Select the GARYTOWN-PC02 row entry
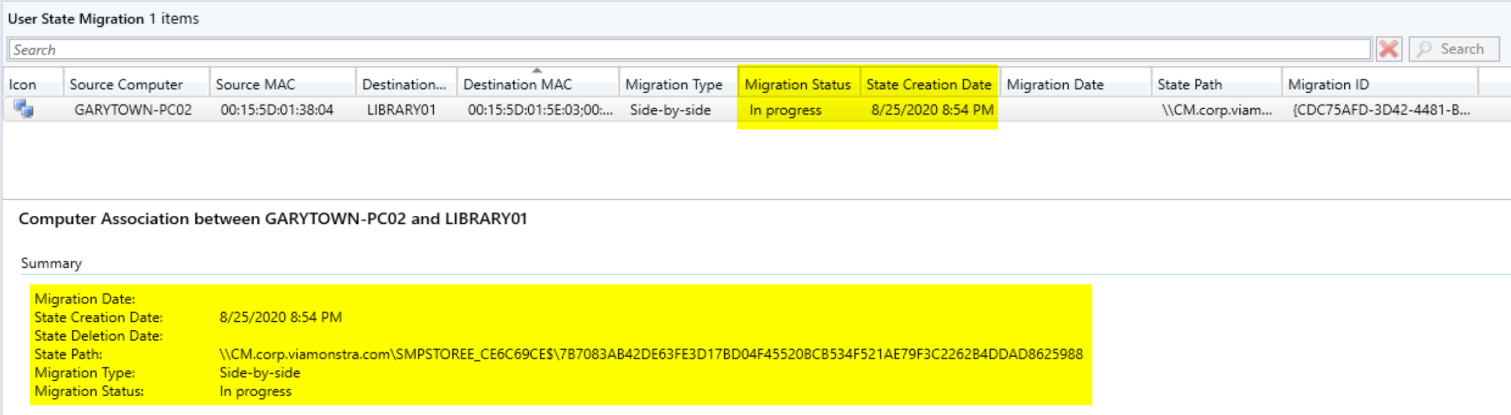 click(x=133, y=110)
